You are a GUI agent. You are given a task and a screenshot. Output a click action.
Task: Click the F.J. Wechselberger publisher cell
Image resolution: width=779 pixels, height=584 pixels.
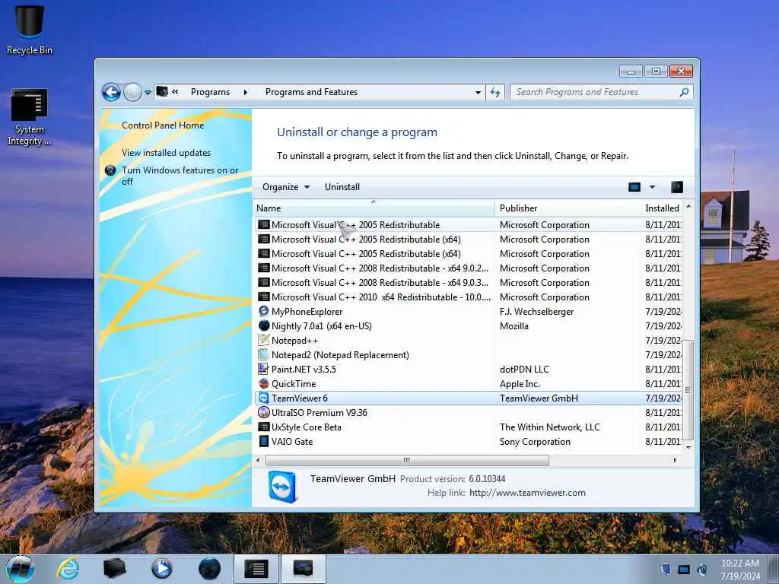pyautogui.click(x=536, y=311)
